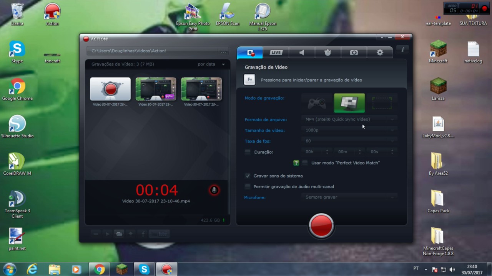
Task: Click the taskbar volume speaker icon
Action: pos(452,270)
